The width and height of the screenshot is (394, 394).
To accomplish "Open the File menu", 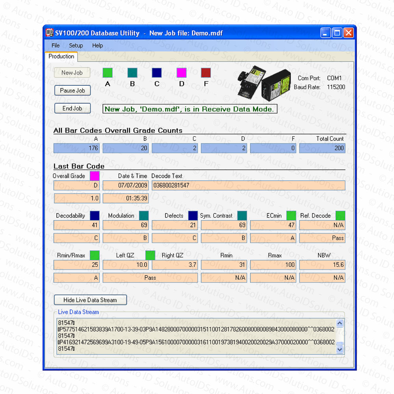I will pos(56,45).
